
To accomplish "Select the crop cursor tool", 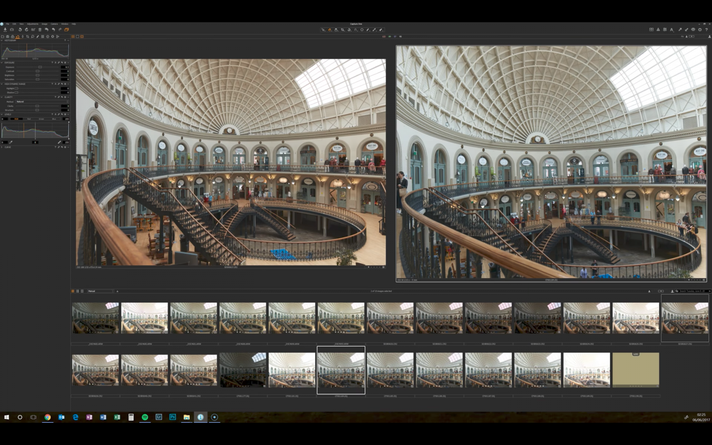I will tap(343, 30).
